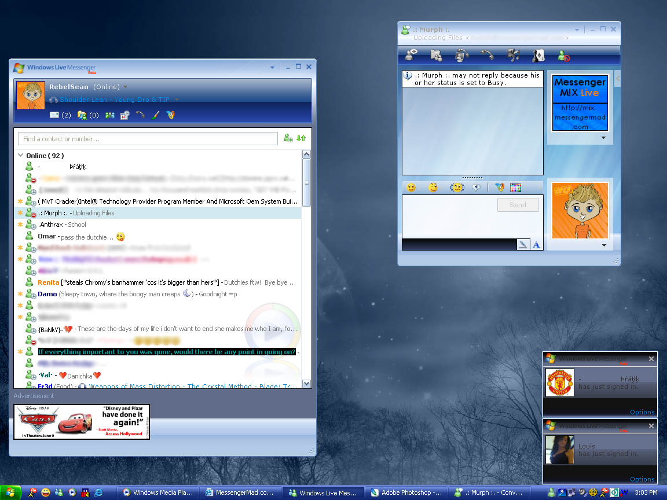
Task: Expand dropdown under Messenger M!X Live display picture
Action: [x=603, y=138]
